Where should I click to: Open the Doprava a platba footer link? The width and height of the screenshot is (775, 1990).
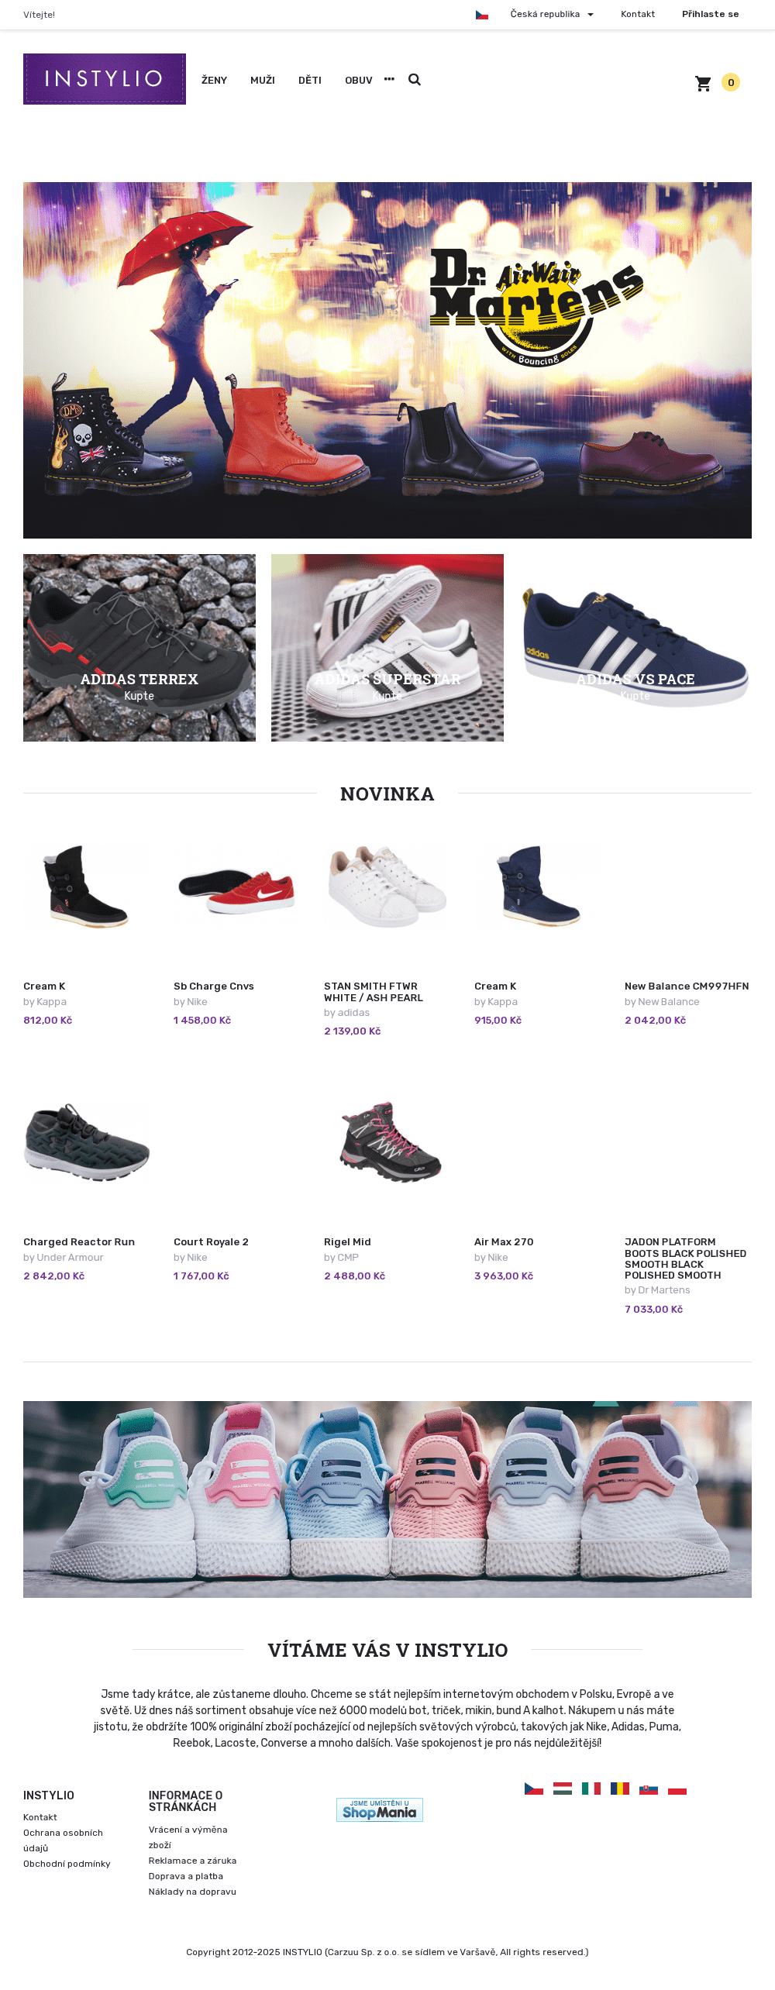(186, 1876)
